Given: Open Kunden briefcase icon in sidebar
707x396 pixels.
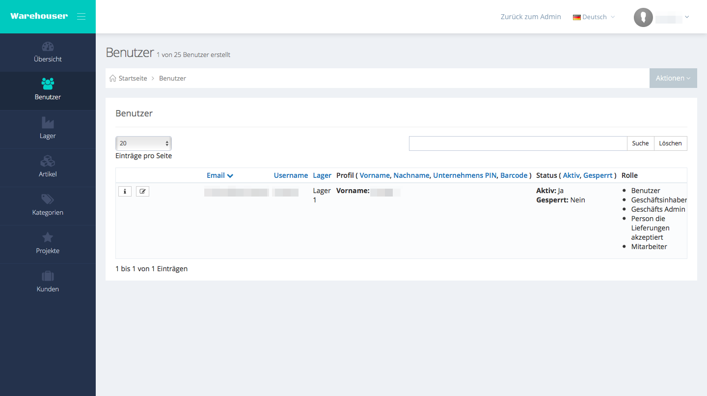Looking at the screenshot, I should click(x=48, y=276).
